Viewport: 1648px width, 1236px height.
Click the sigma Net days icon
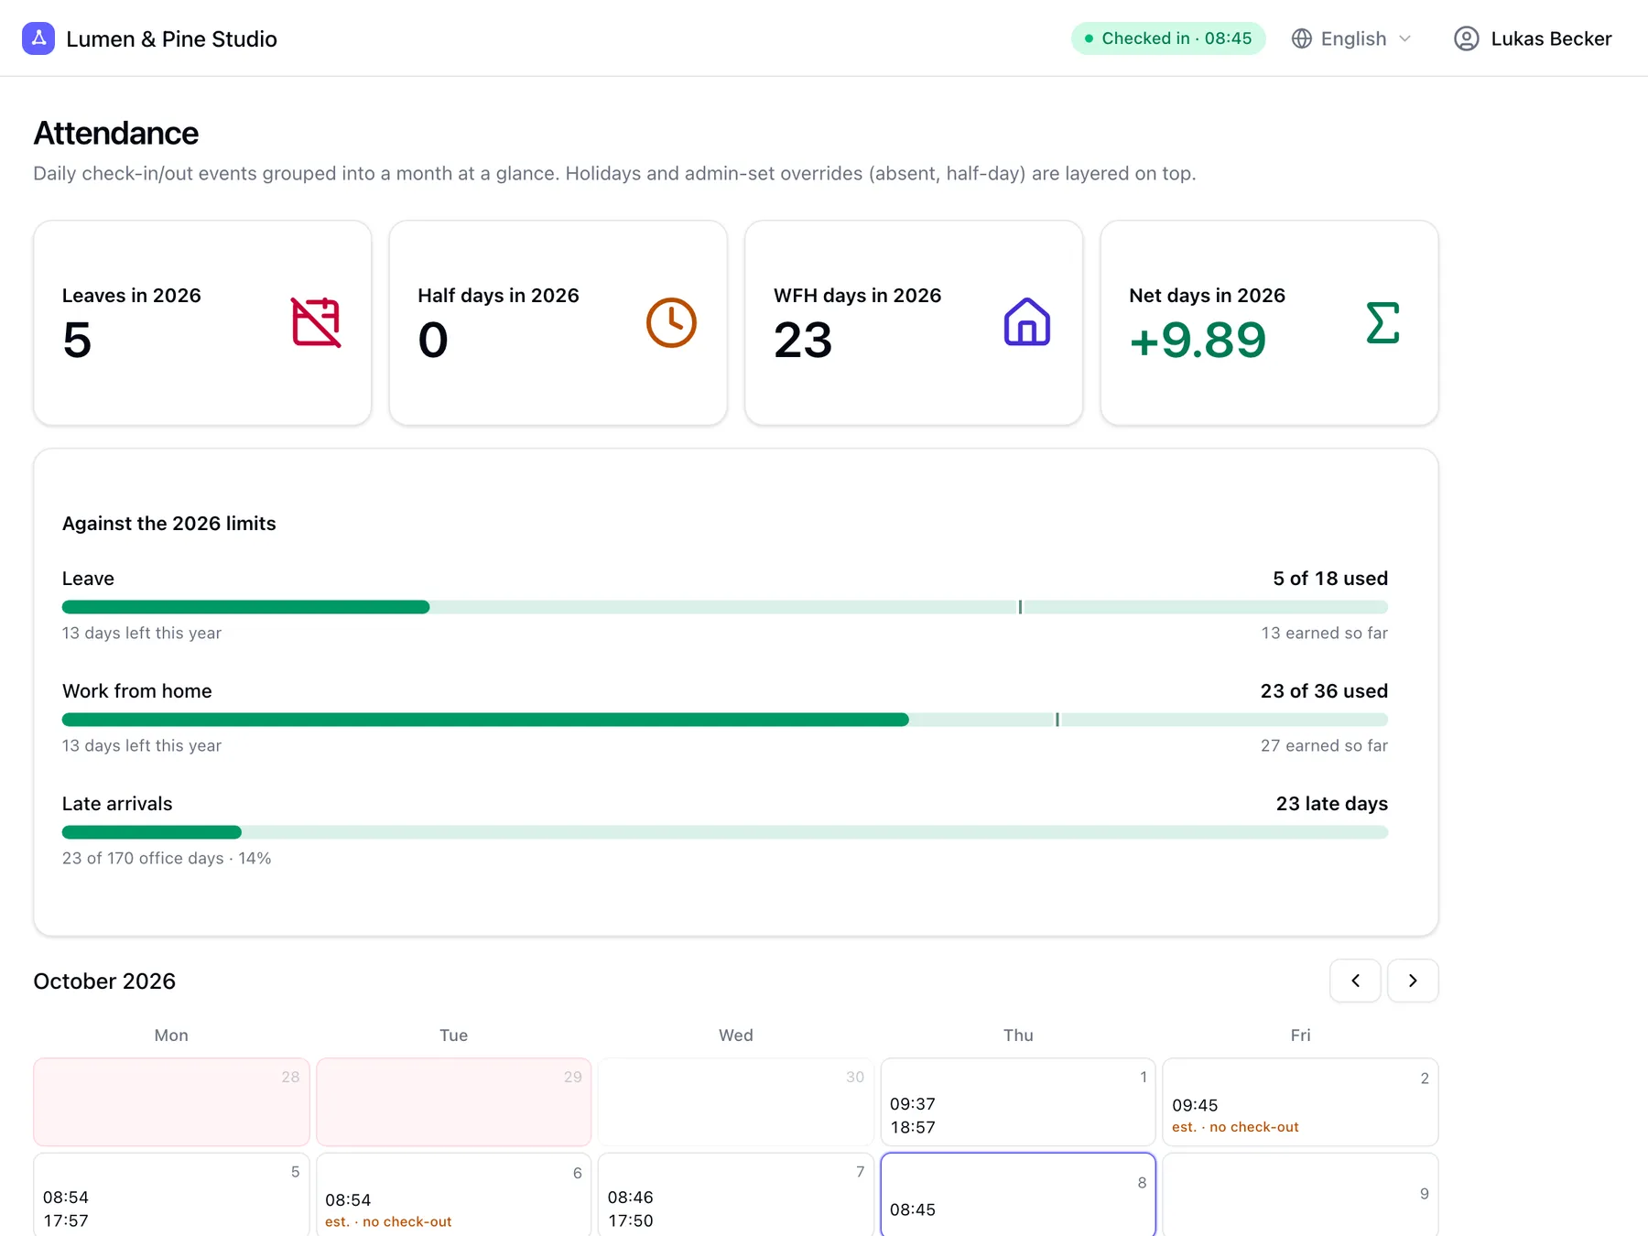(x=1382, y=322)
